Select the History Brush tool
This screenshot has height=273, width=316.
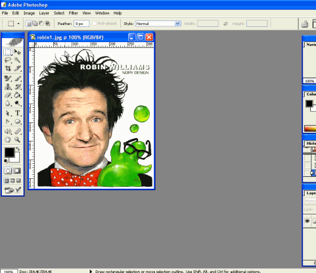coord(17,87)
